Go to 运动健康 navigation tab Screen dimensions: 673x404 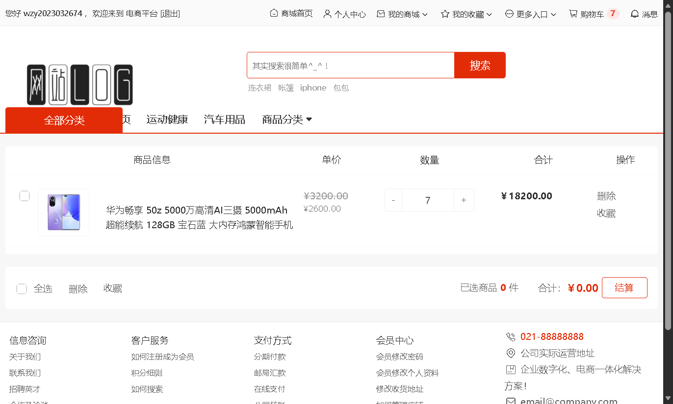(x=167, y=119)
